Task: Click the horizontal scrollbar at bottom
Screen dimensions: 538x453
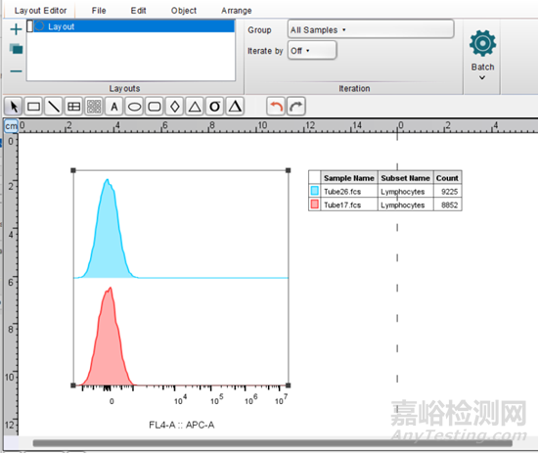Action: [273, 443]
